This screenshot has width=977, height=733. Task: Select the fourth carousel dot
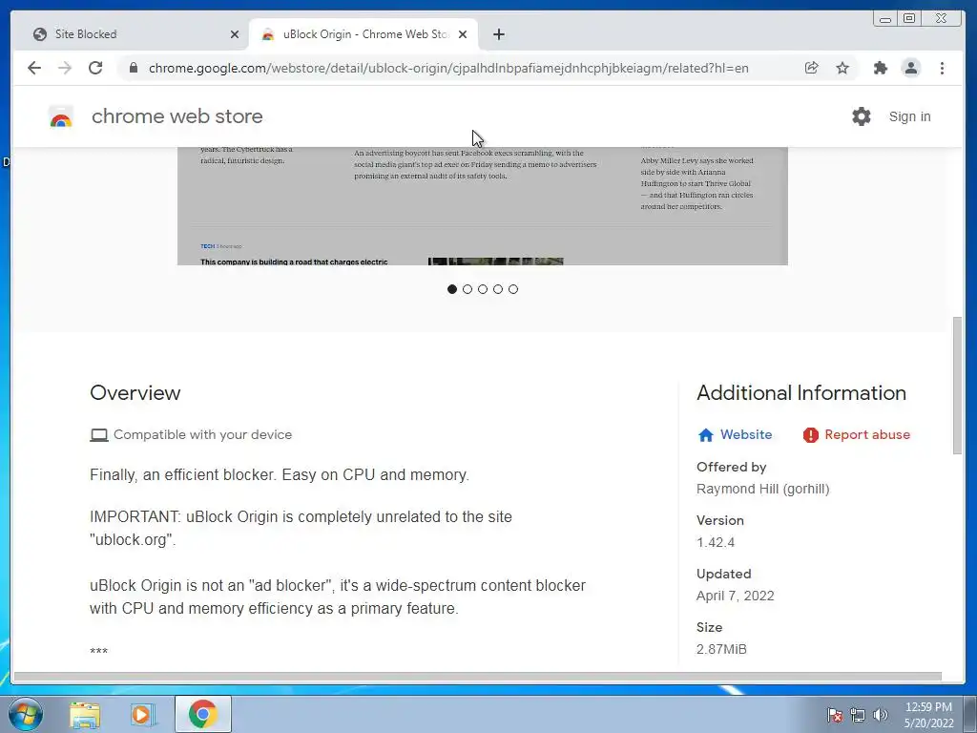point(498,289)
